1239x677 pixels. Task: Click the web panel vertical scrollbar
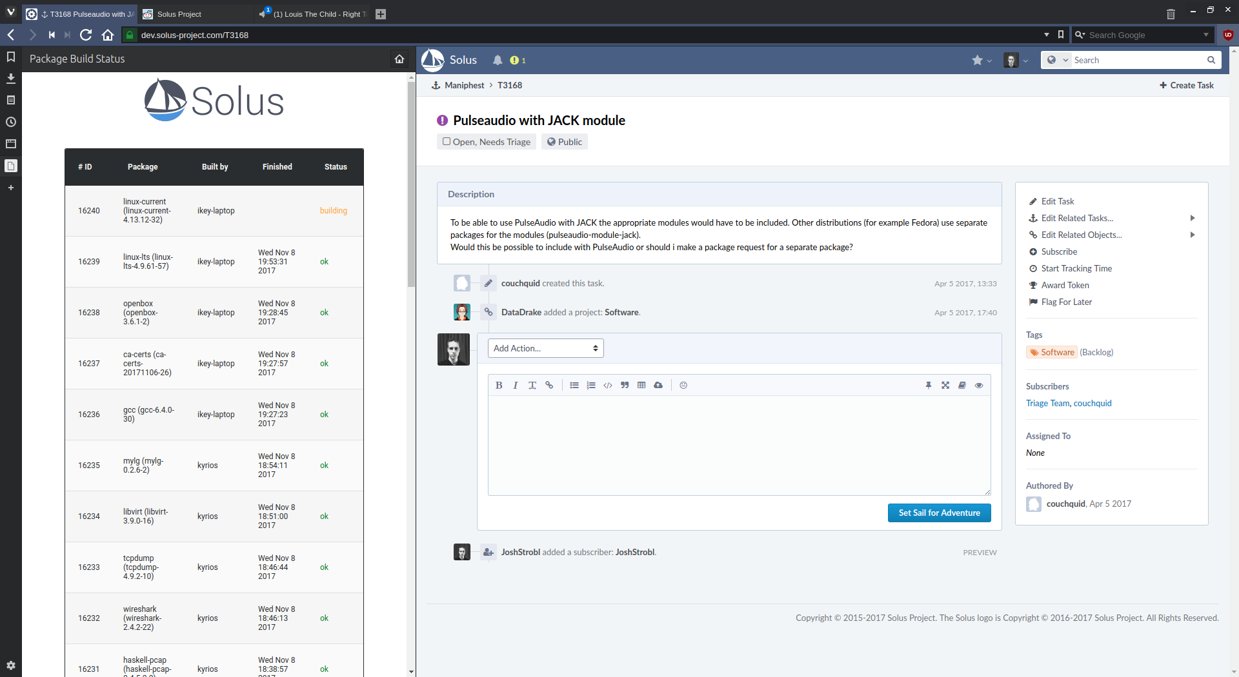coord(411,184)
